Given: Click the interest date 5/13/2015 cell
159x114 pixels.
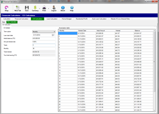Looking at the screenshot, I should pos(86,56).
